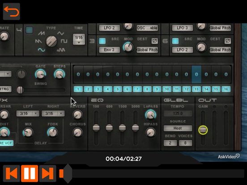Toggle the PRE VCF button
247x185 pixels.
click(6, 143)
